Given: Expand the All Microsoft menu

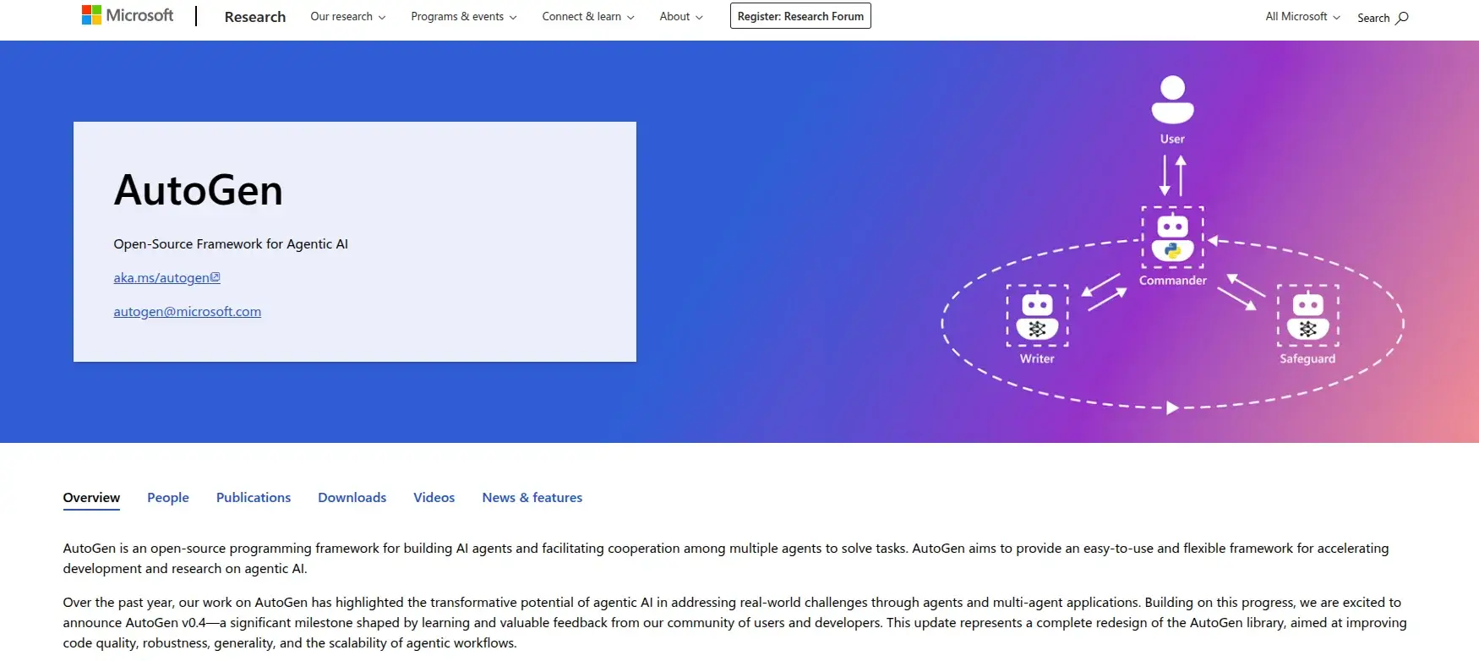Looking at the screenshot, I should pos(1302,17).
